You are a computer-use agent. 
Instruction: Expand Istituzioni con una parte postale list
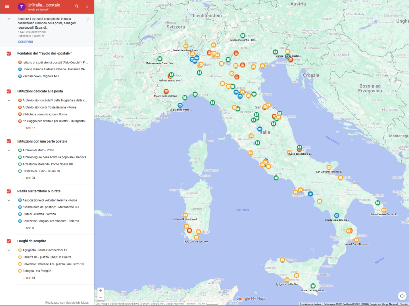point(9,150)
